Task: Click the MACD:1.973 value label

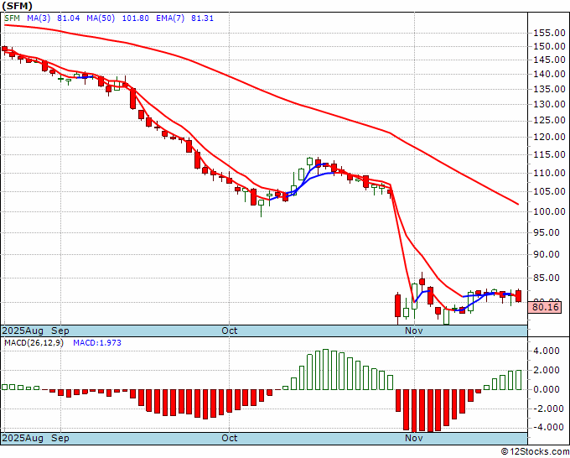Action: click(x=97, y=343)
